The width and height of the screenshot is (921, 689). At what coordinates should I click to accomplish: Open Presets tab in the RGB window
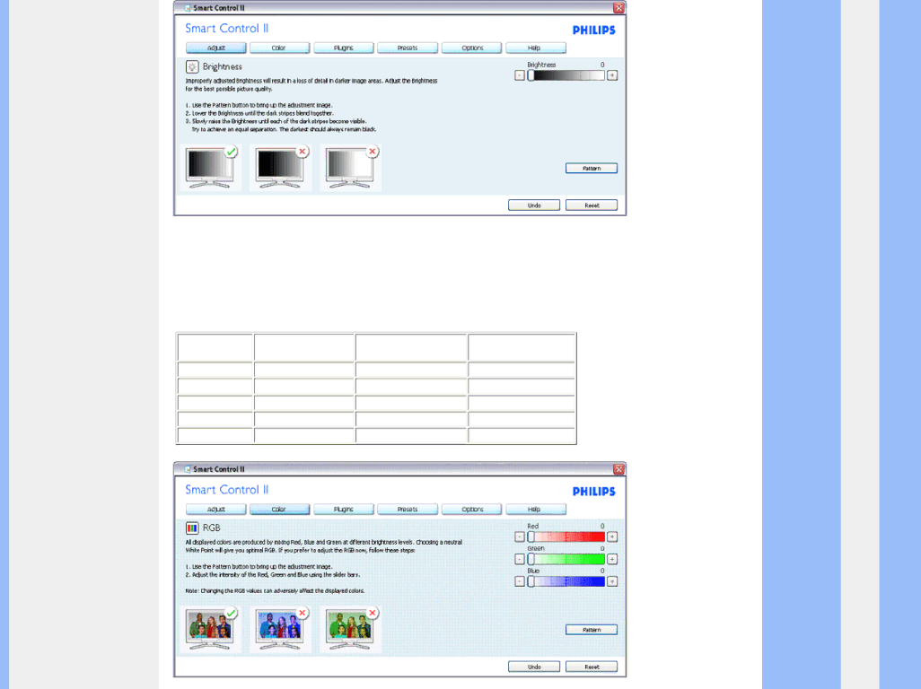click(x=407, y=509)
